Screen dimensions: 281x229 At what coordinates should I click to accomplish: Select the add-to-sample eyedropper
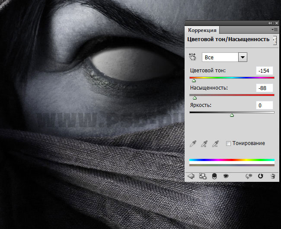pos(204,144)
